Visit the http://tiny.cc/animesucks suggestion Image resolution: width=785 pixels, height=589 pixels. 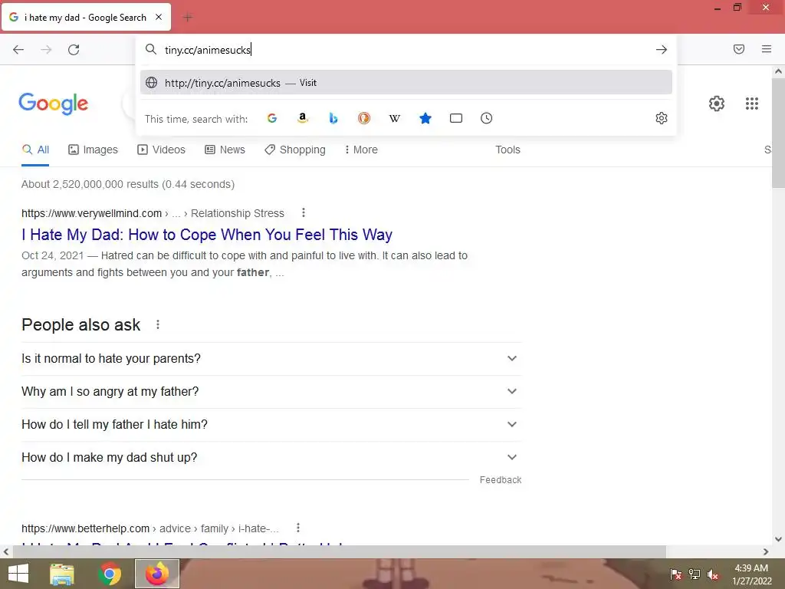coord(406,83)
